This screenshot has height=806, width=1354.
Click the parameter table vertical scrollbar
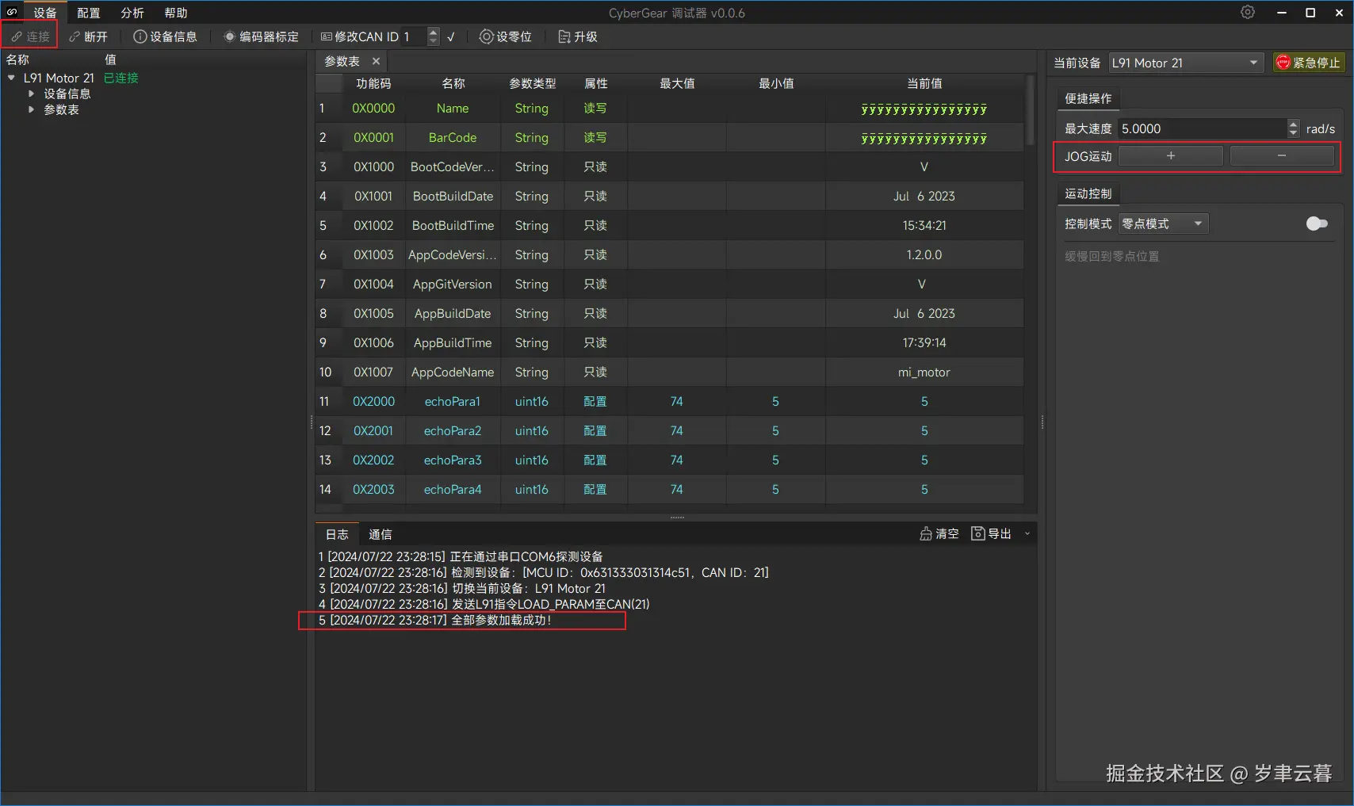1031,111
